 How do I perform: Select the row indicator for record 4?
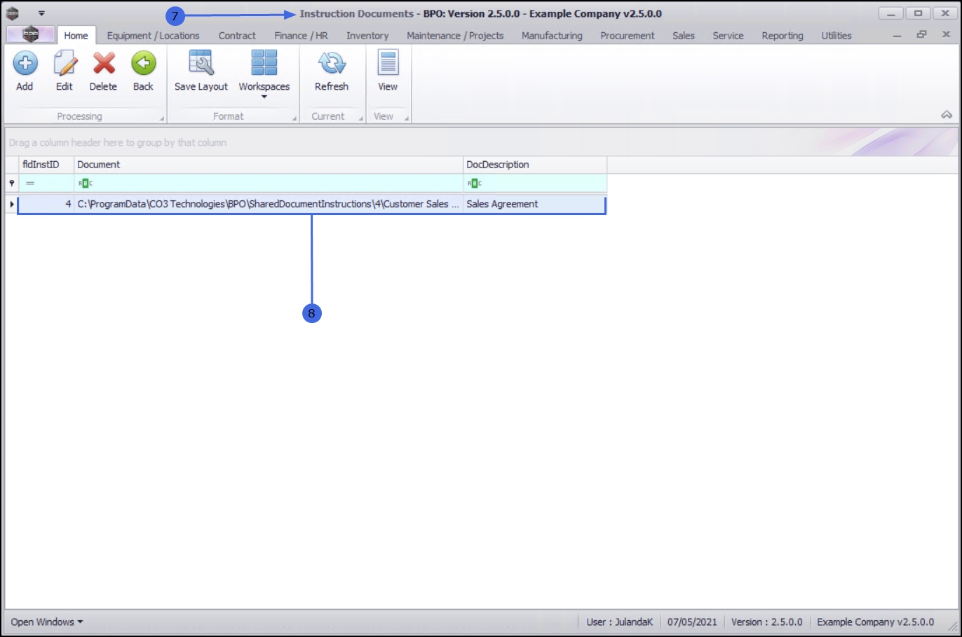pos(12,204)
